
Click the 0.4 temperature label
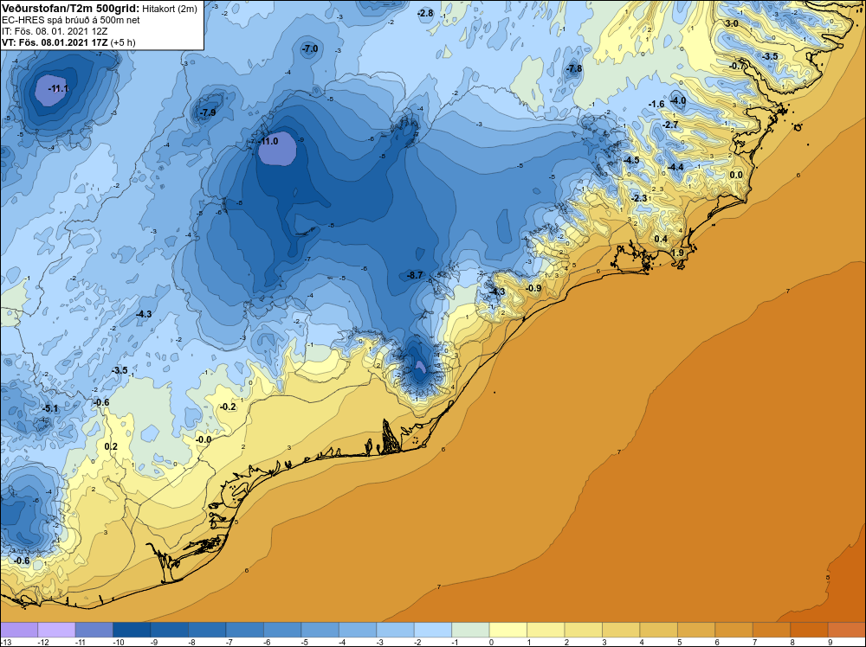pyautogui.click(x=661, y=239)
